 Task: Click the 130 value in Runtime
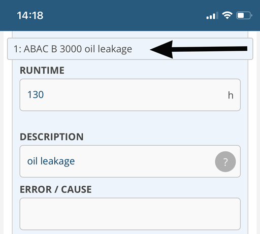click(36, 94)
